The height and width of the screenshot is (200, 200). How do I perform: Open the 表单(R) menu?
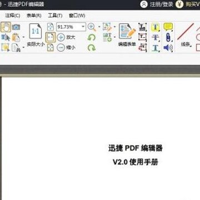(x=34, y=16)
